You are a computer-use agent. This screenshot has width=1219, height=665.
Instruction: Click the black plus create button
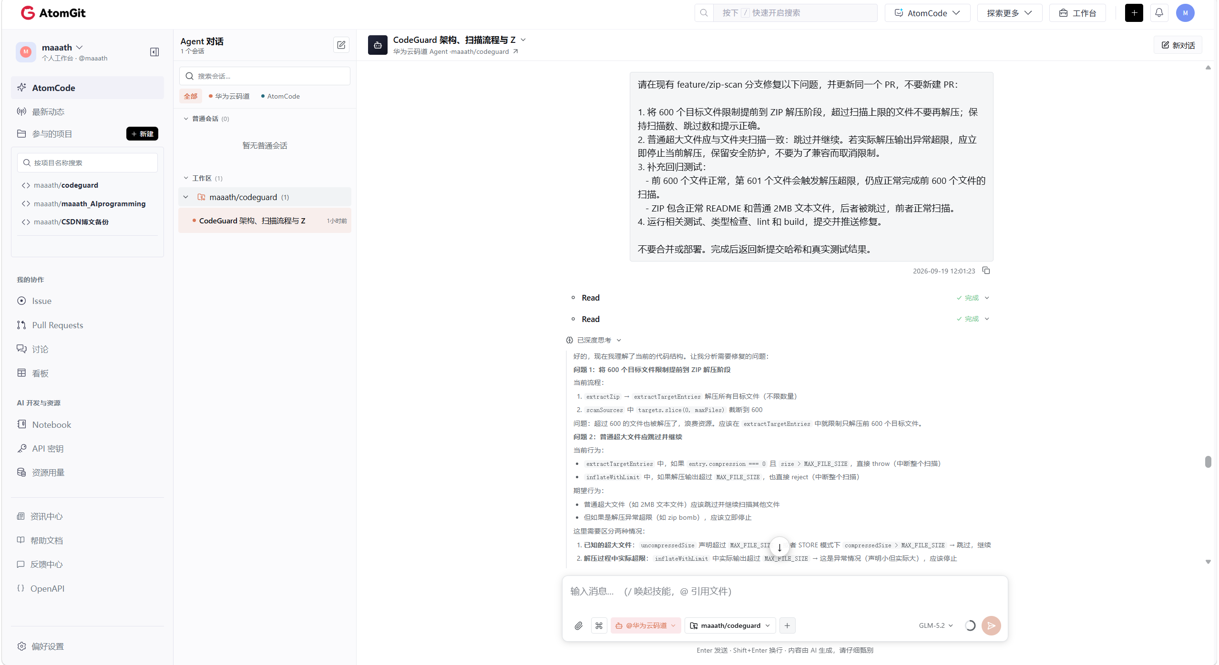pyautogui.click(x=1134, y=13)
